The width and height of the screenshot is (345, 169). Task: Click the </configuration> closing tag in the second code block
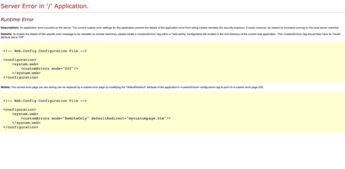tap(21, 127)
